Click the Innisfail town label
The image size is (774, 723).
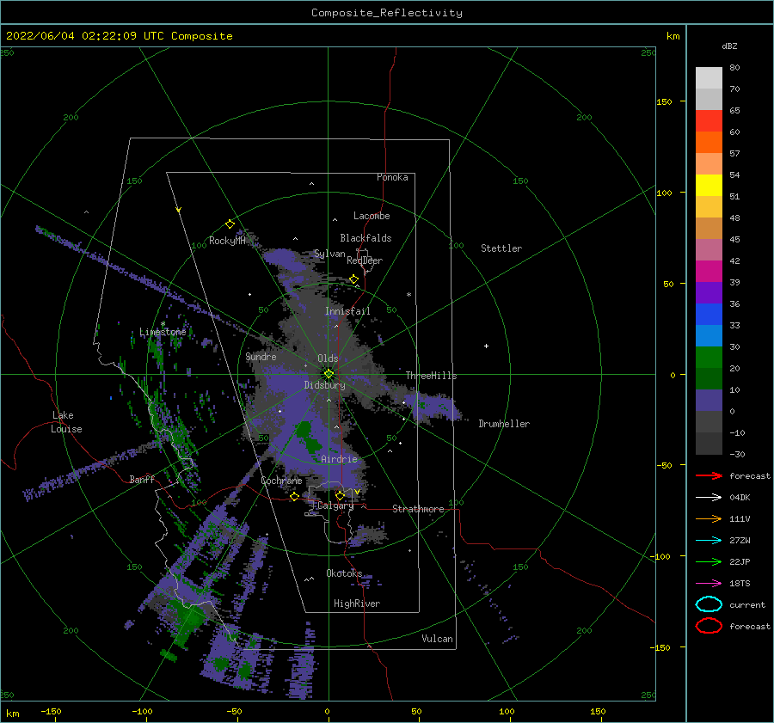[x=347, y=311]
